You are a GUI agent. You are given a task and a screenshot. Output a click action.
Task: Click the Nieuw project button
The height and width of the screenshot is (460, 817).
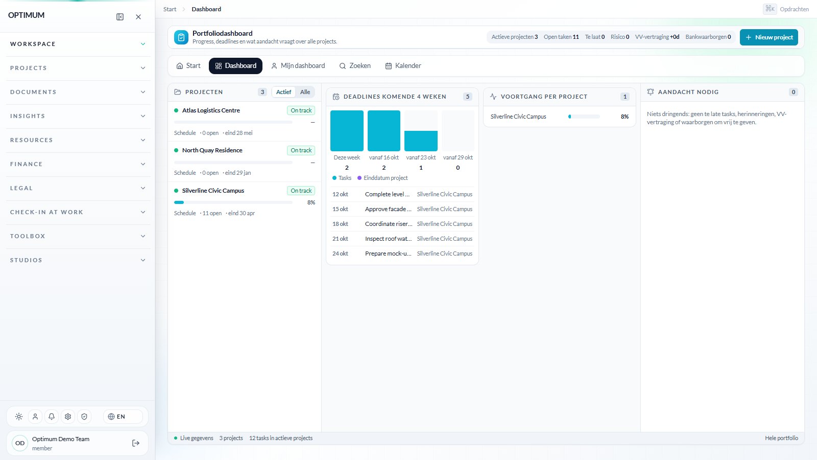tap(768, 37)
